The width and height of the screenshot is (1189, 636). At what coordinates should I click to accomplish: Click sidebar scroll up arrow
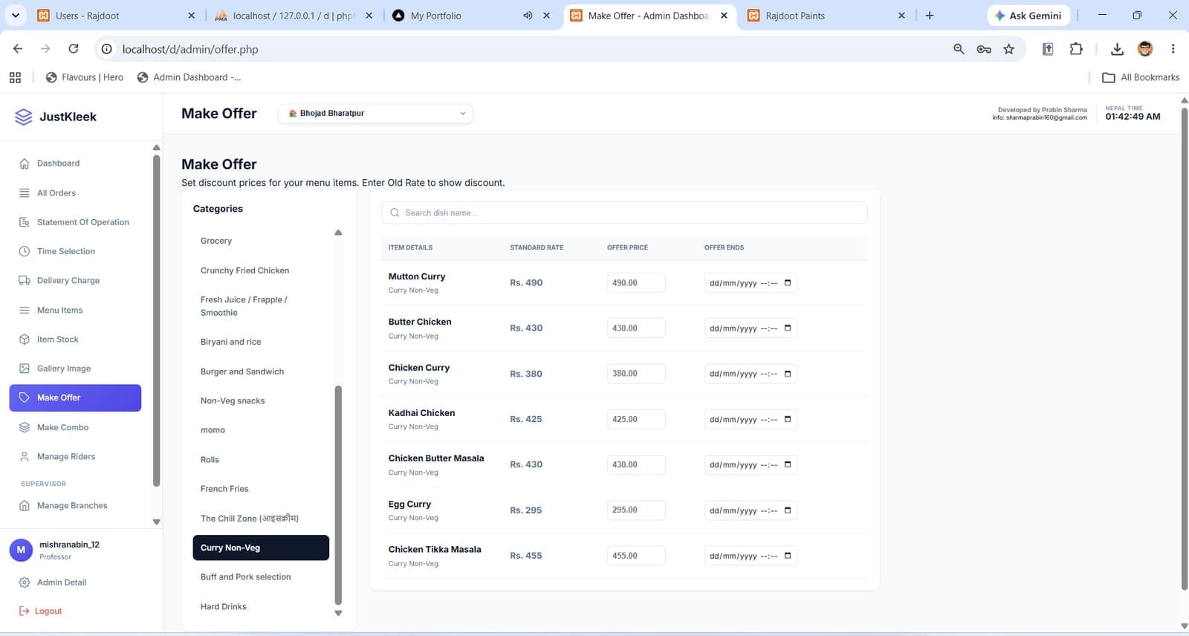(156, 148)
